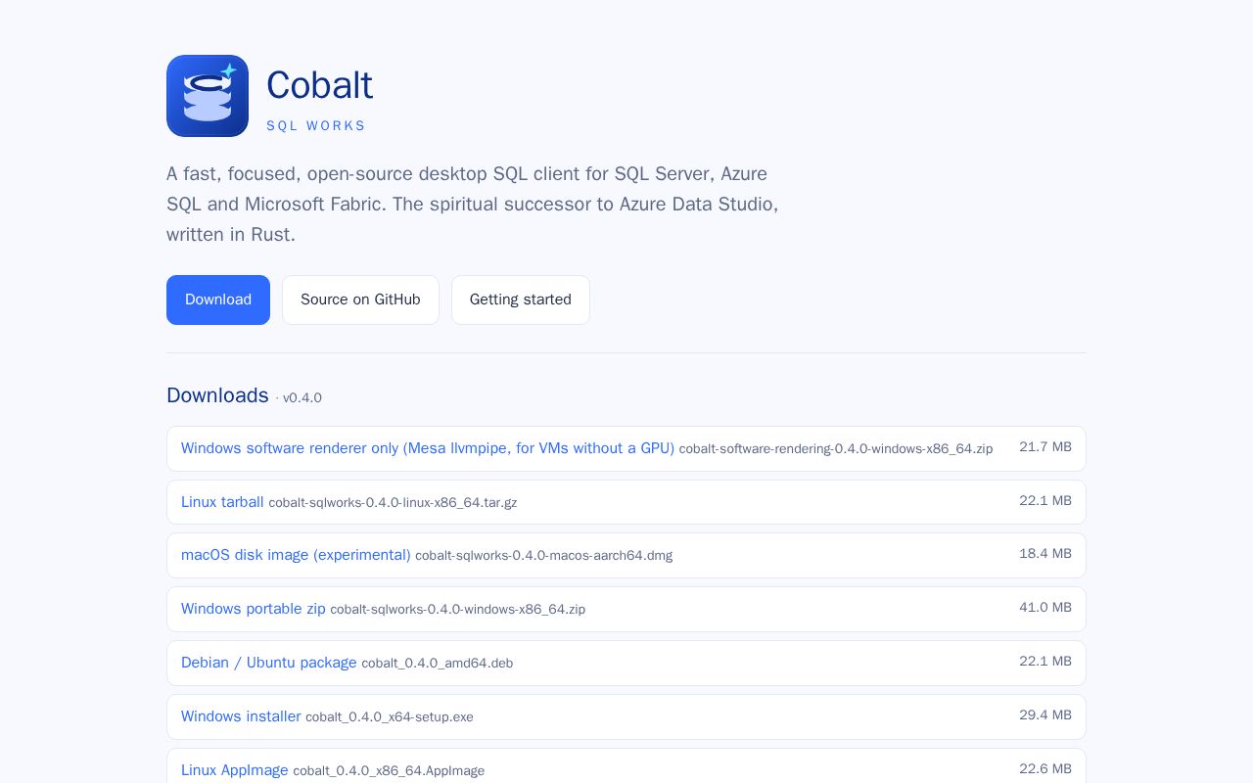Click the Downloads section heading
This screenshot has width=1253, height=783.
pos(217,395)
